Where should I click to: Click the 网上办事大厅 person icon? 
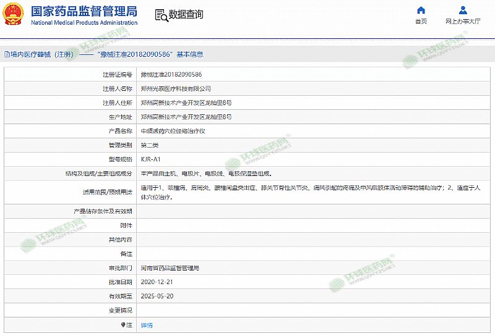(463, 10)
